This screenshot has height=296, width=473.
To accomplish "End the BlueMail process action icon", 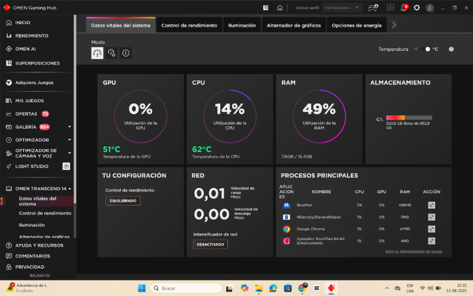I will click(431, 205).
